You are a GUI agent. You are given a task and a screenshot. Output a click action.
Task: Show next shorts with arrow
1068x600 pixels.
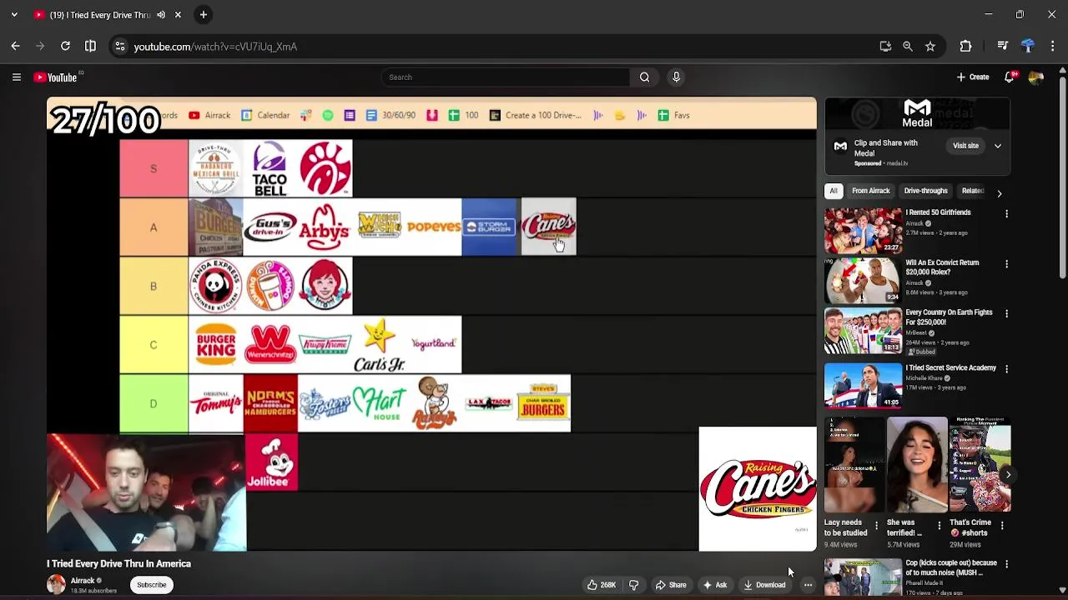(1008, 475)
